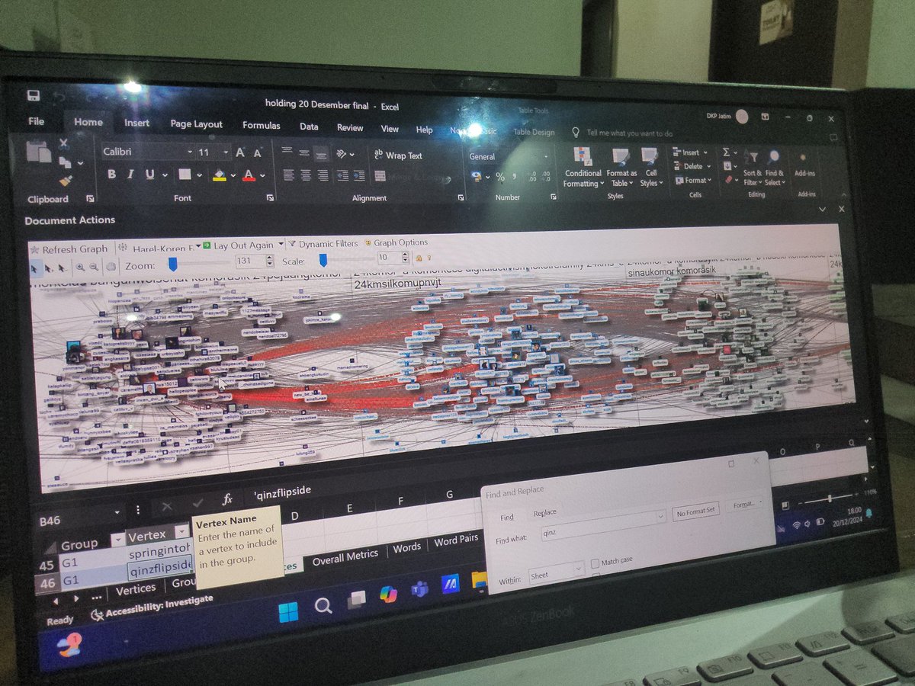
Task: Switch to the Insert ribbon tab
Action: 137,123
